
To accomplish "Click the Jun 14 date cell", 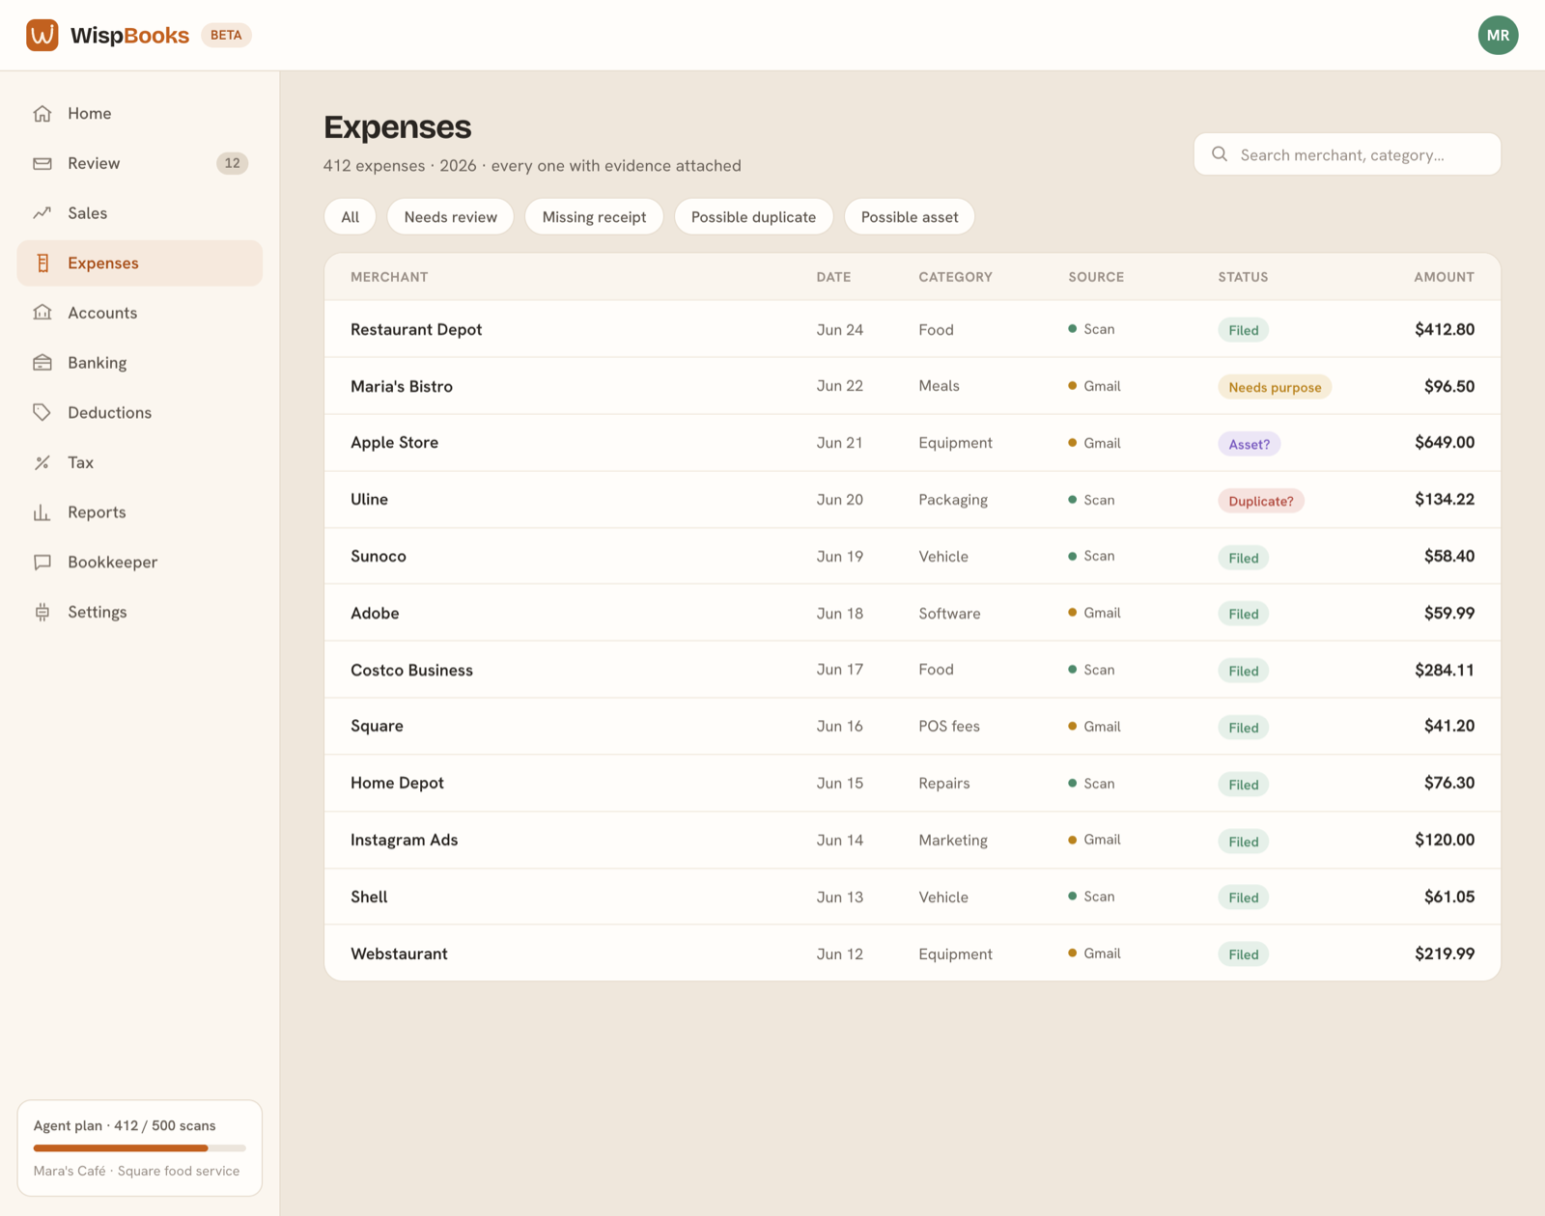I will pyautogui.click(x=840, y=840).
